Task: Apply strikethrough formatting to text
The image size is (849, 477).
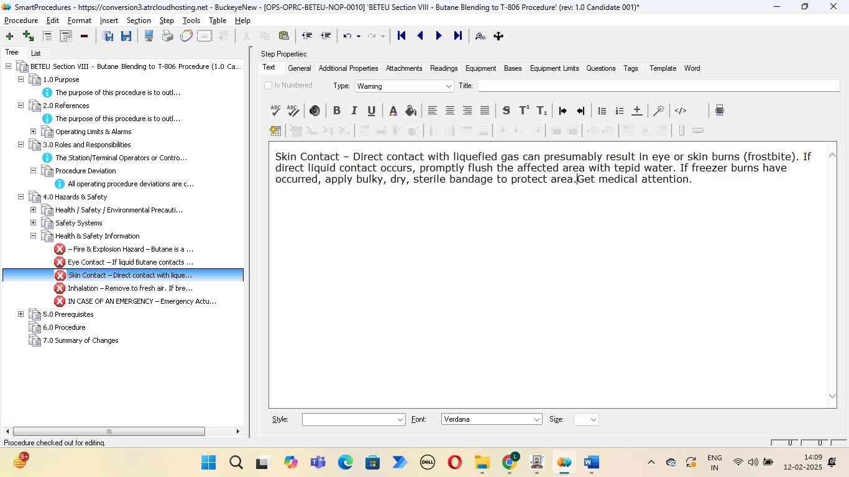Action: click(x=506, y=111)
